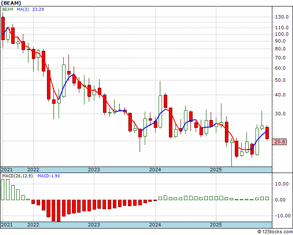Click the 130.0 price axis label
Screen dimensions: 293x235
282,17
